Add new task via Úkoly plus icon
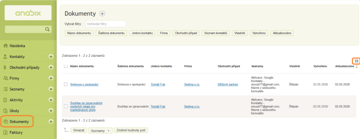360x139 pixels. (51, 111)
